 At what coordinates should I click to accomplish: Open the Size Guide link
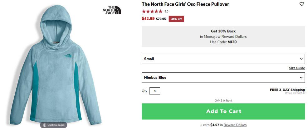click(297, 68)
